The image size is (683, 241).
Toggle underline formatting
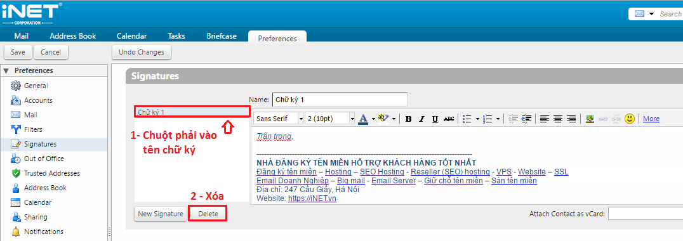coord(435,119)
